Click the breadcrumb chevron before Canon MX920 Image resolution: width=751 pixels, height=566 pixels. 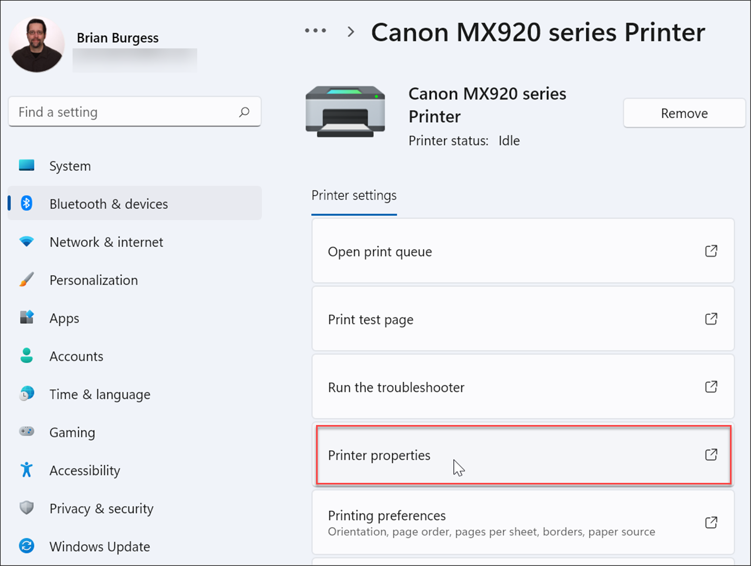350,32
